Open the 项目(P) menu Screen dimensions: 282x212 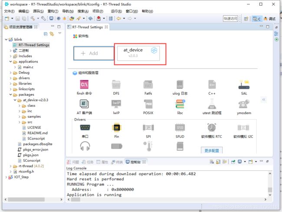[98, 11]
